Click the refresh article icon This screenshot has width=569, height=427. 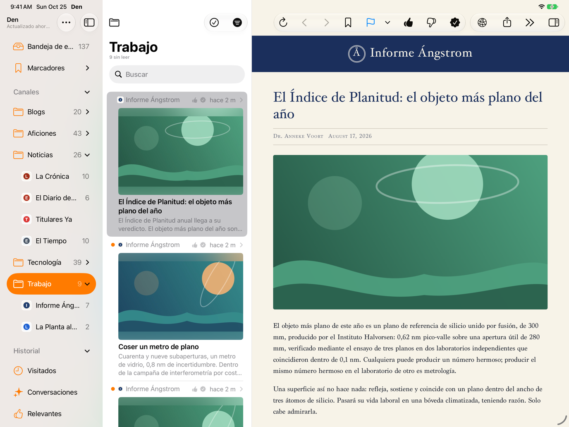click(283, 22)
